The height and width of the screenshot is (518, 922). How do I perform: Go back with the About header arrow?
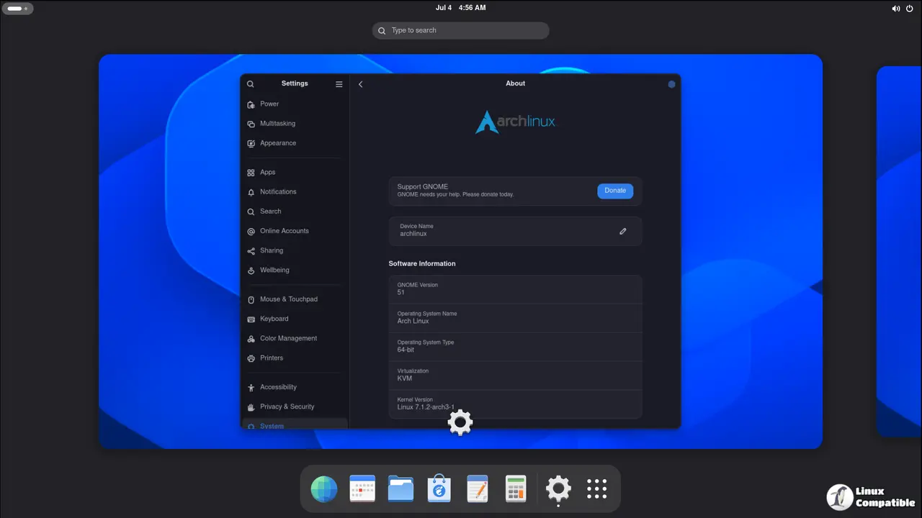point(361,84)
